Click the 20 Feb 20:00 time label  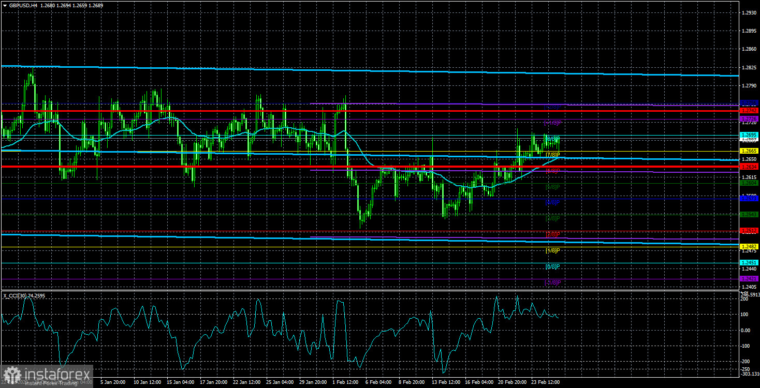tap(512, 382)
